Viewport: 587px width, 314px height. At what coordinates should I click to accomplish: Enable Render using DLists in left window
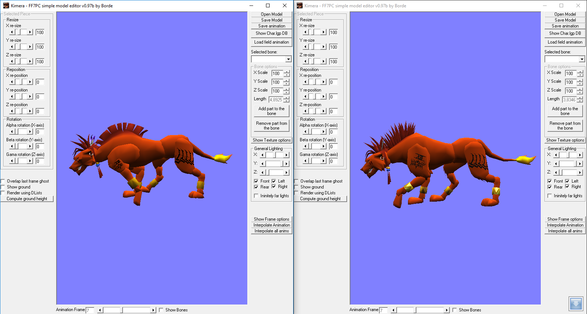(x=3, y=193)
